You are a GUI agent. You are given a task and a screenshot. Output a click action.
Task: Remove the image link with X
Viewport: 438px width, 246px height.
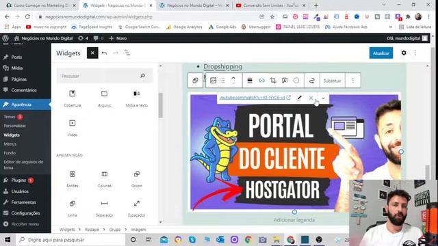[311, 98]
